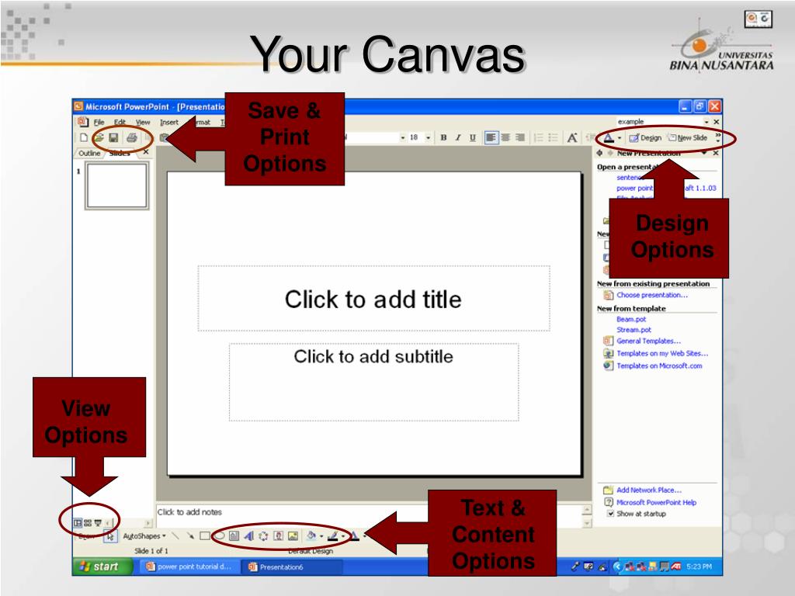Expand Line Color dropdown arrow

(x=343, y=536)
